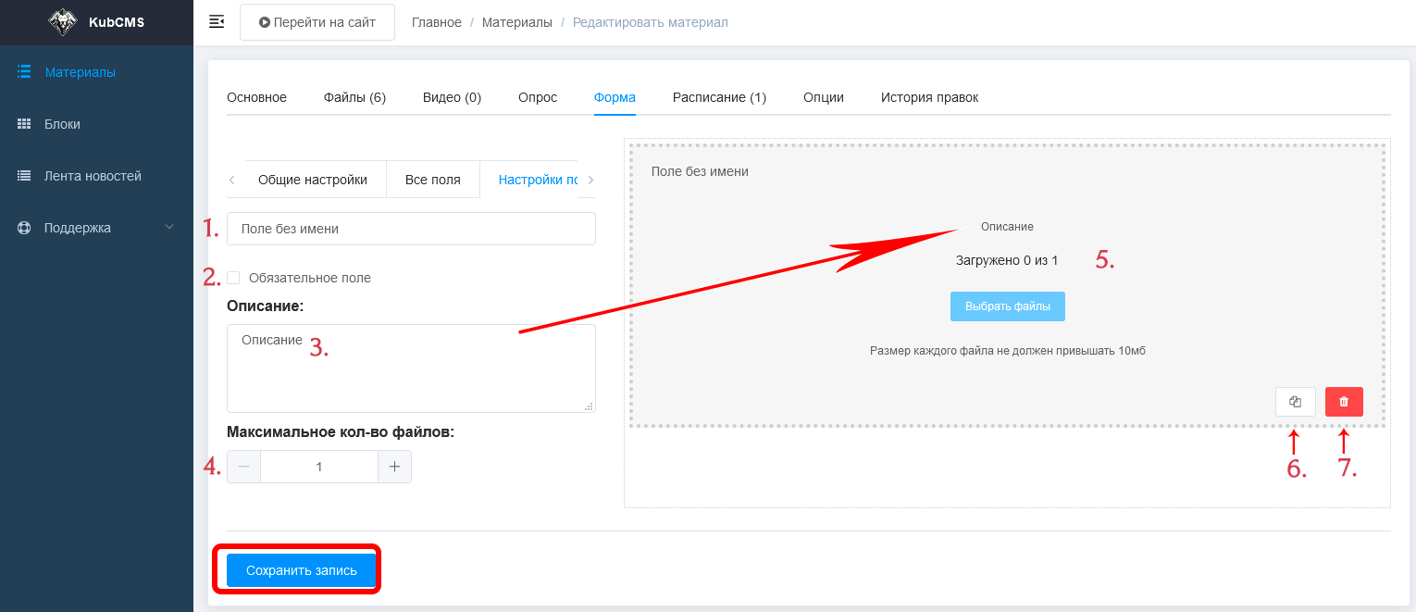Open the Основное tab
The image size is (1416, 612).
pyautogui.click(x=256, y=97)
